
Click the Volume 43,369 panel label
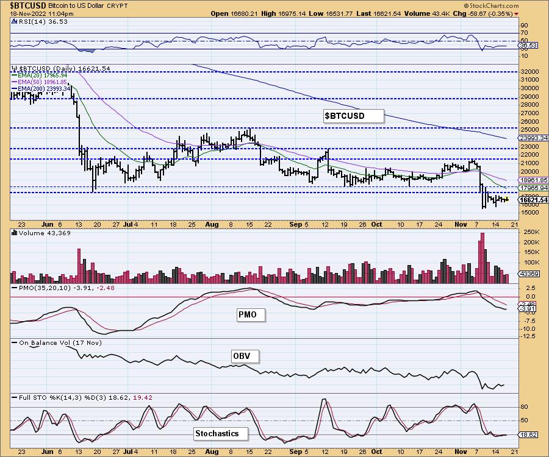pyautogui.click(x=45, y=233)
